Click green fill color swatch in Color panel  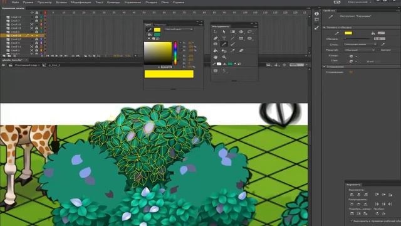point(157,35)
